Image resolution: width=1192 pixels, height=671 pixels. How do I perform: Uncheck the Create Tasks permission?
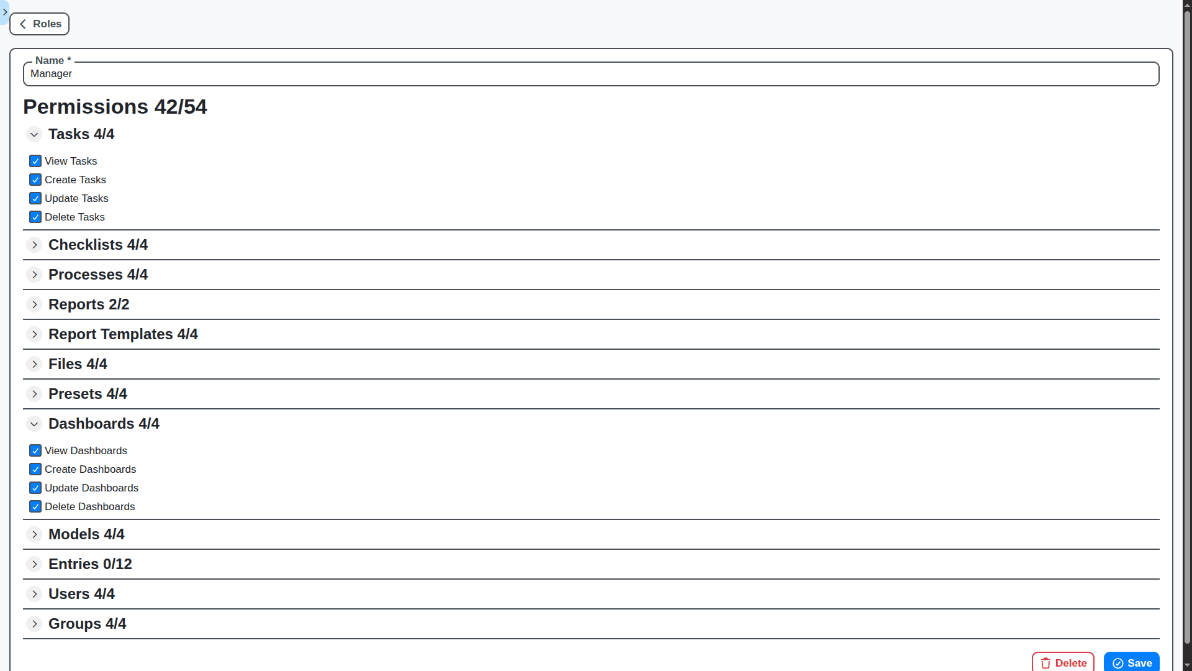click(x=35, y=180)
